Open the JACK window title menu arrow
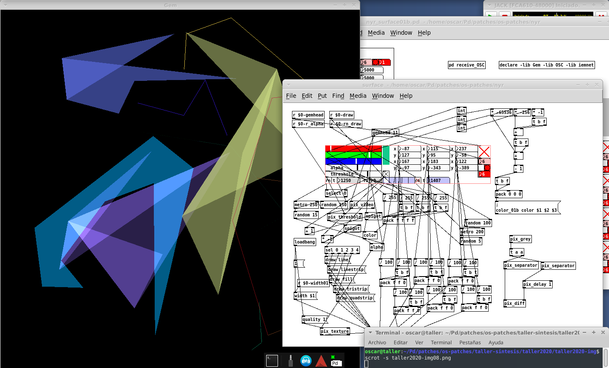609x368 pixels. pyautogui.click(x=489, y=5)
